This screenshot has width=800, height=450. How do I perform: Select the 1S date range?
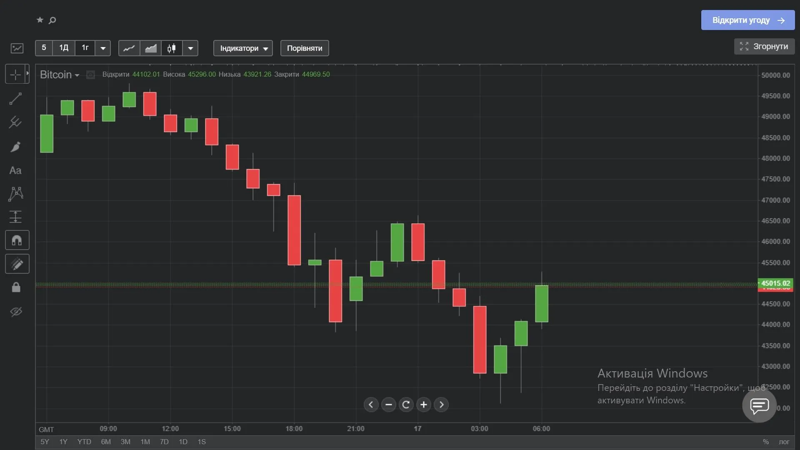pos(202,442)
